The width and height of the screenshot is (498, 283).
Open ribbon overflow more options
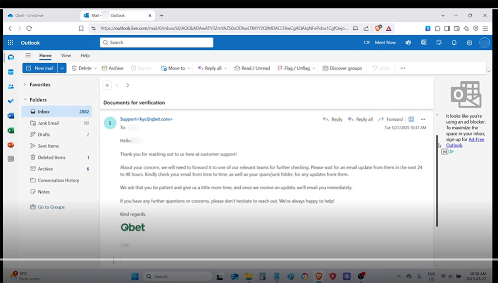pyautogui.click(x=403, y=68)
